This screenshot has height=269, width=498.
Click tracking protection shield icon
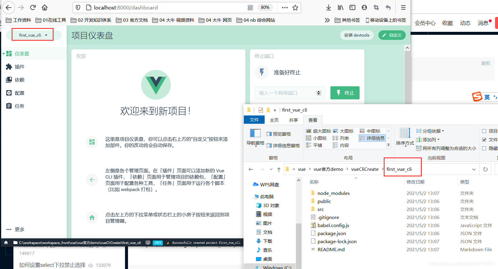pyautogui.click(x=78, y=8)
